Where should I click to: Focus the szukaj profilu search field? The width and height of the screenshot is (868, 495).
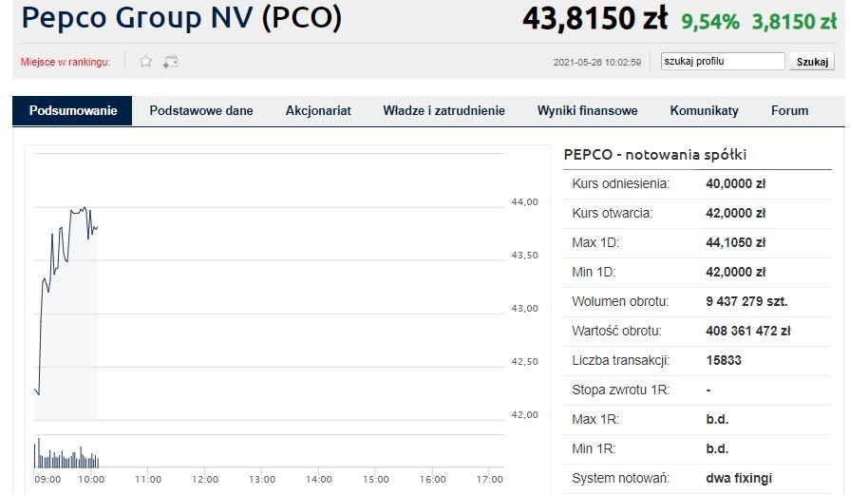point(723,62)
